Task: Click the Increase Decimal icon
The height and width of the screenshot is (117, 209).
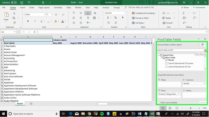Action: pyautogui.click(x=108, y=23)
